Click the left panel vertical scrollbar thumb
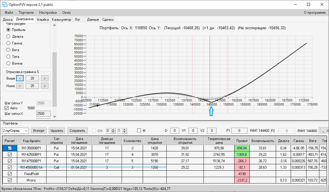 (55, 79)
